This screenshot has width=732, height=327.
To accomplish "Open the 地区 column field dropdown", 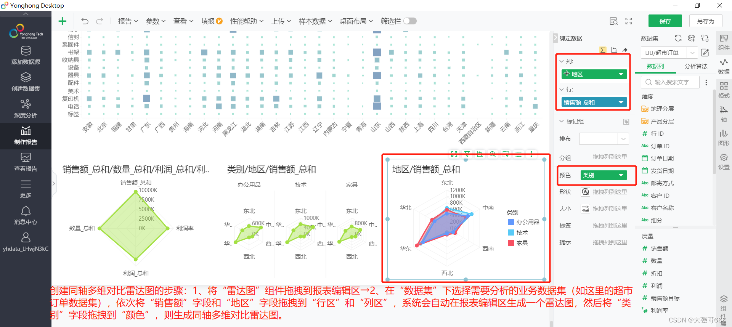I will (x=621, y=74).
